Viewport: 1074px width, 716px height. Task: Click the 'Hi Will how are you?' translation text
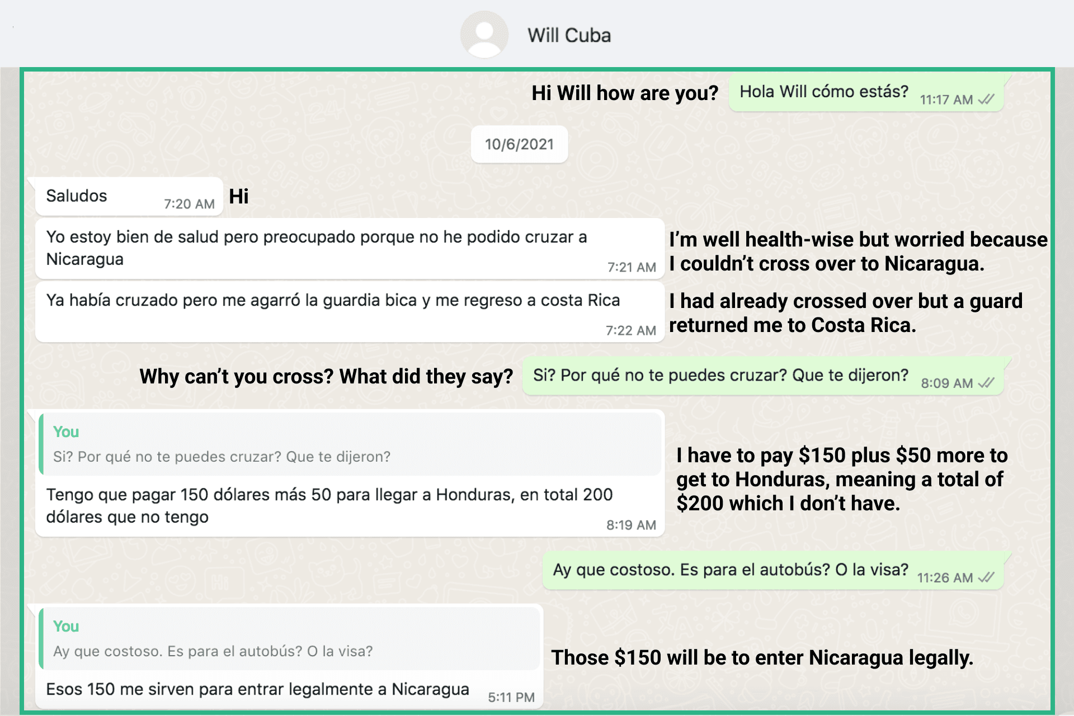625,93
